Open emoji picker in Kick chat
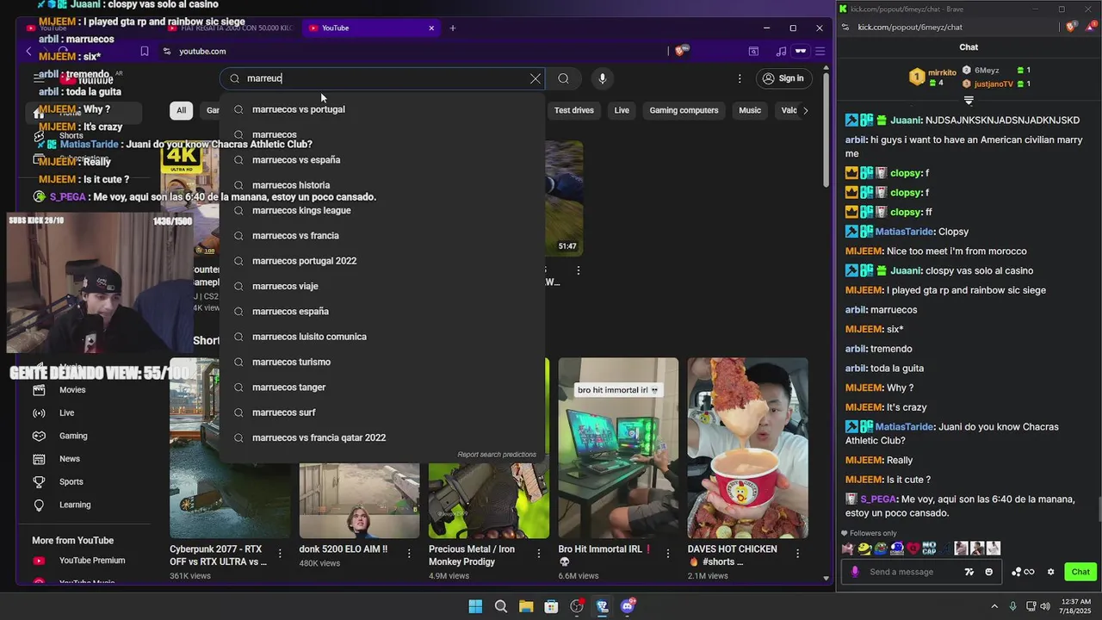This screenshot has height=620, width=1102. tap(988, 572)
